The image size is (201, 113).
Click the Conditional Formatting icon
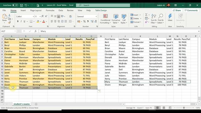point(106,16)
